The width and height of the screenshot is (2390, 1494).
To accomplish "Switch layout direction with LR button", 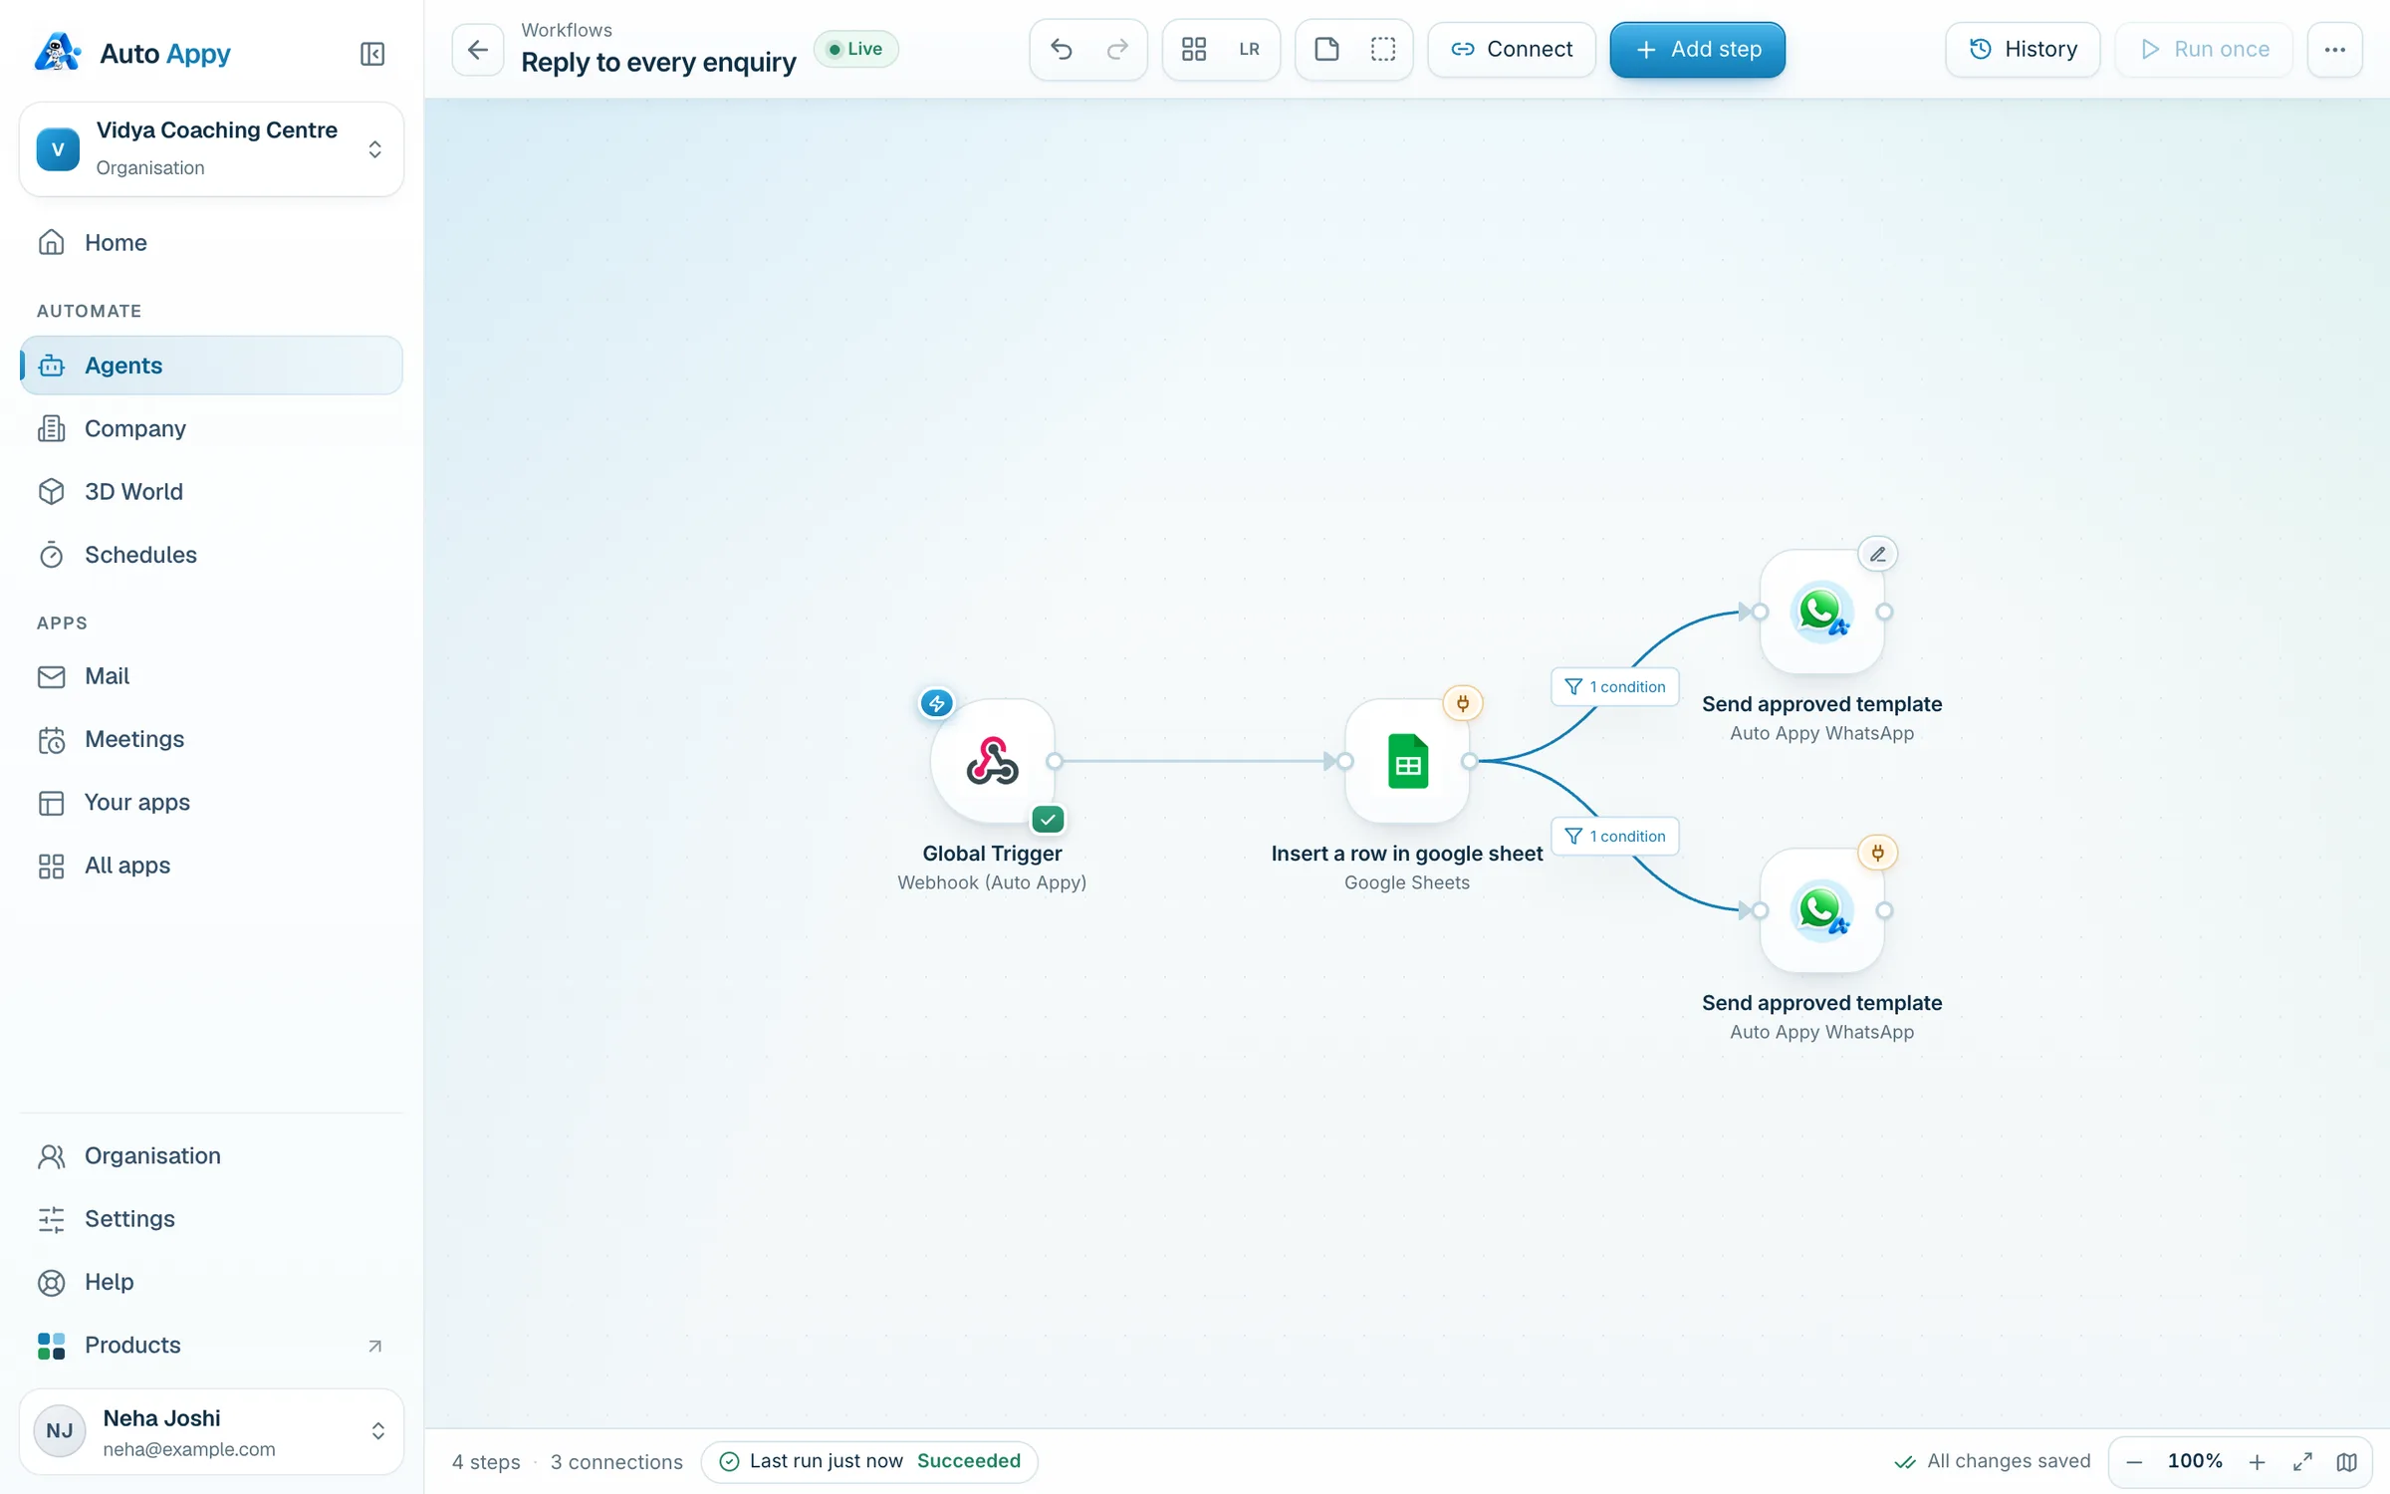I will [1250, 50].
